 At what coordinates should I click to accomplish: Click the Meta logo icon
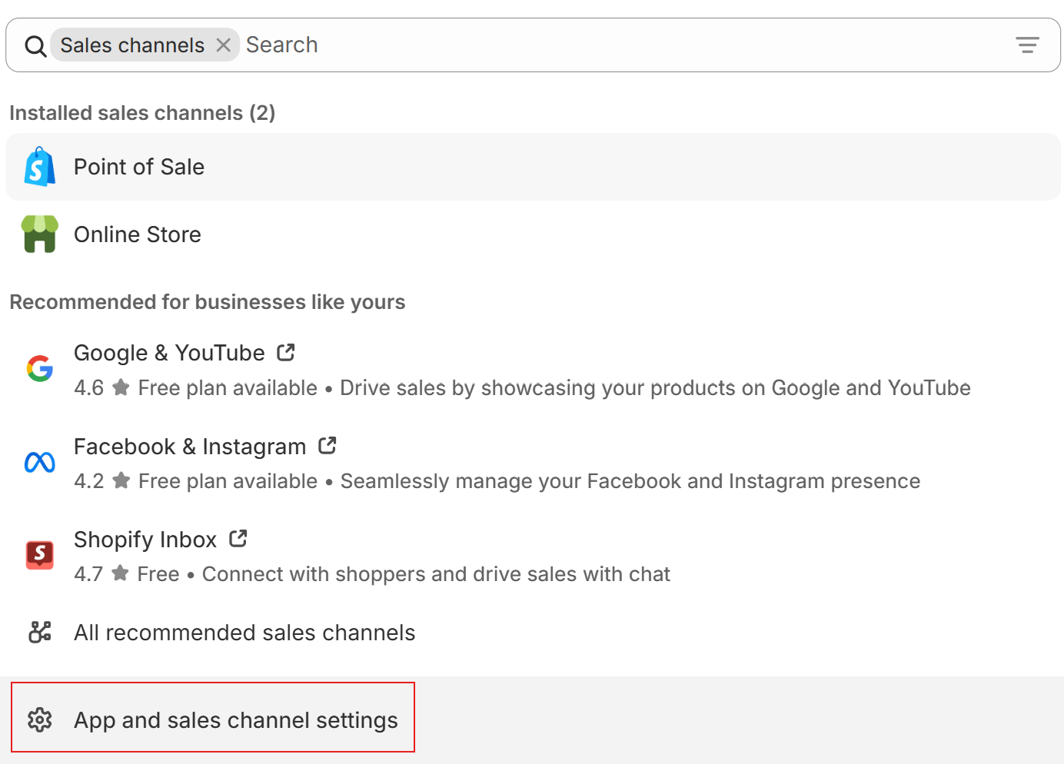point(40,462)
